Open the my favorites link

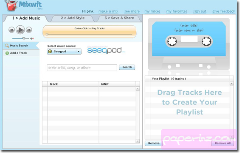177,11
